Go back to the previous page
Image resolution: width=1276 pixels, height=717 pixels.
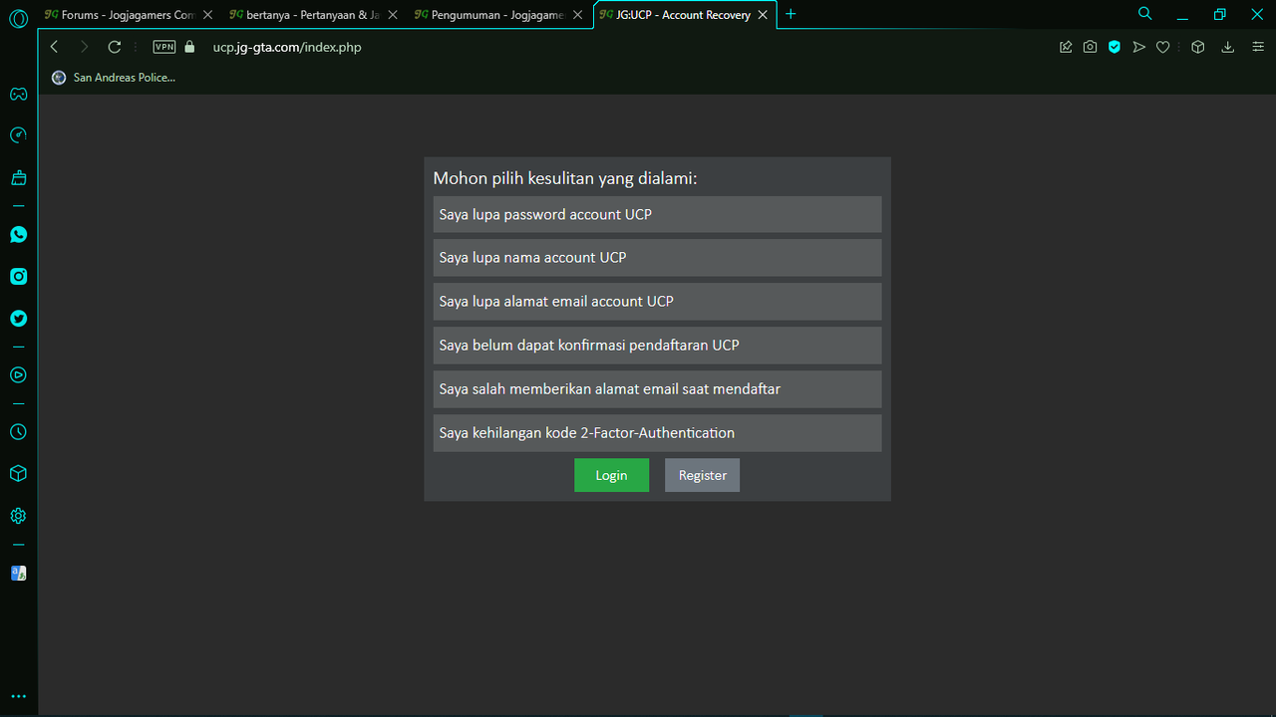tap(55, 47)
